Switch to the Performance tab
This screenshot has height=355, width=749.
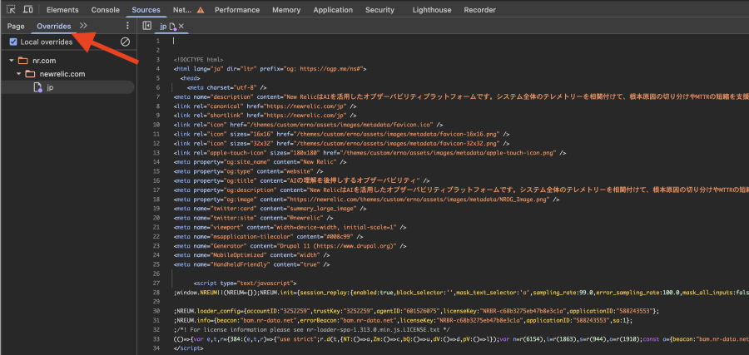(x=237, y=10)
